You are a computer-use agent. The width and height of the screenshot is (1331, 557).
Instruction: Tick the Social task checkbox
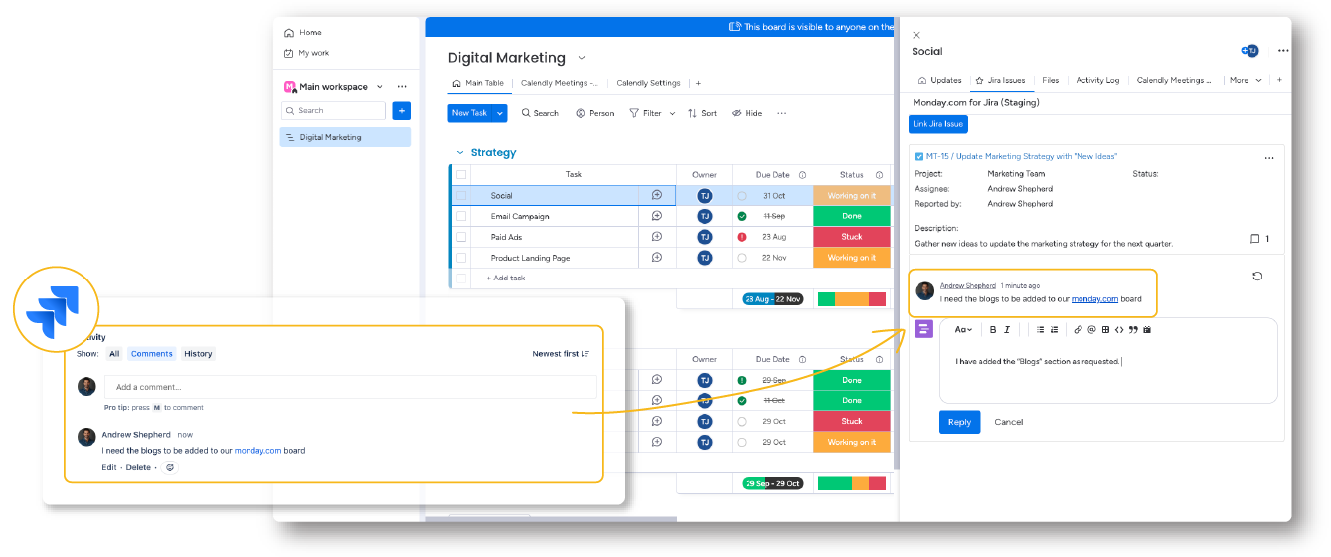coord(461,196)
